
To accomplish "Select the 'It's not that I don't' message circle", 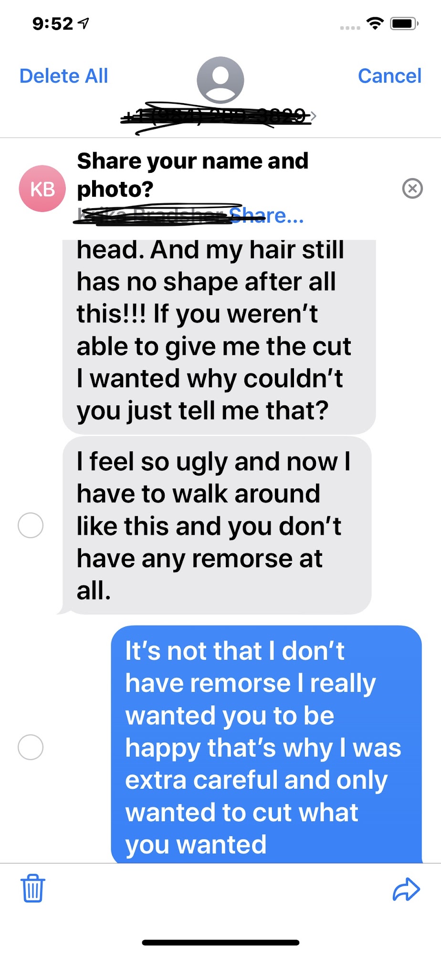I will pyautogui.click(x=31, y=747).
